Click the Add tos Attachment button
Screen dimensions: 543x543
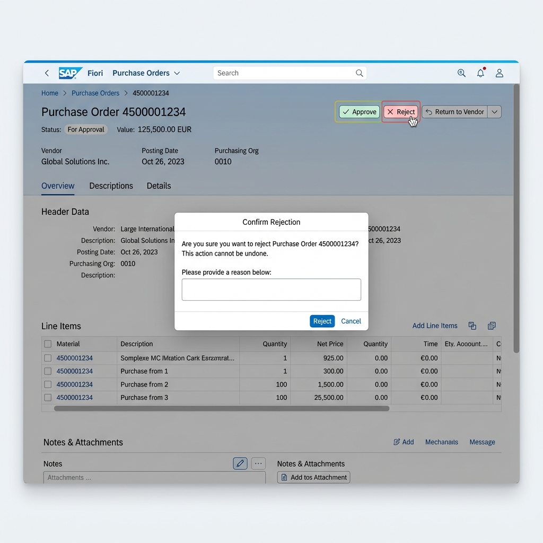click(x=313, y=477)
